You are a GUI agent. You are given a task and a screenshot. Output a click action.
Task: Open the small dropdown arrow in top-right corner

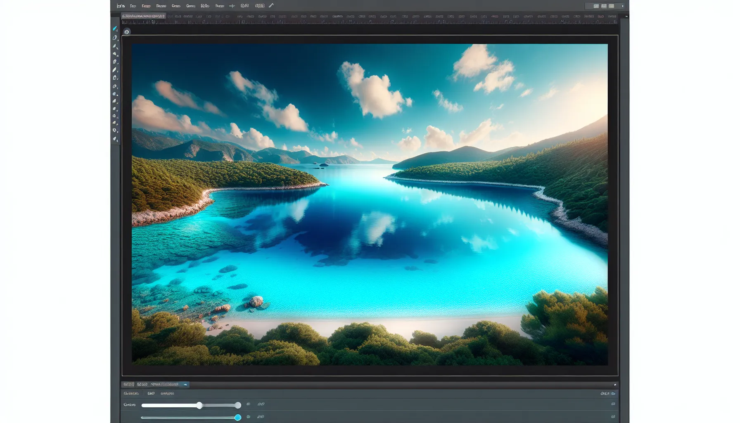pyautogui.click(x=623, y=6)
